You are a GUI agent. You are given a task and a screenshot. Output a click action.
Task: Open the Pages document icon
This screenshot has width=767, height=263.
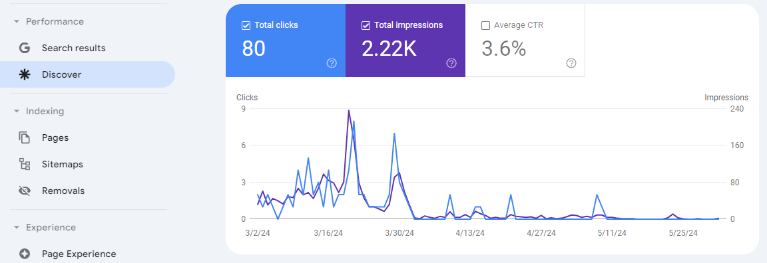pyautogui.click(x=25, y=137)
